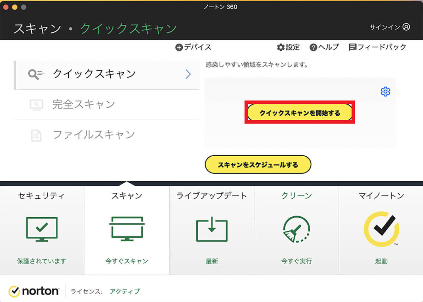Image resolution: width=423 pixels, height=302 pixels.
Task: Click the plus icon beside デバイス
Action: [x=179, y=47]
